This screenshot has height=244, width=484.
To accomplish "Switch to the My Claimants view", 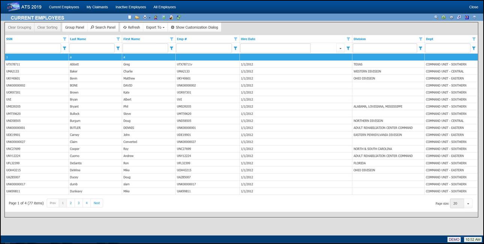I will click(97, 7).
